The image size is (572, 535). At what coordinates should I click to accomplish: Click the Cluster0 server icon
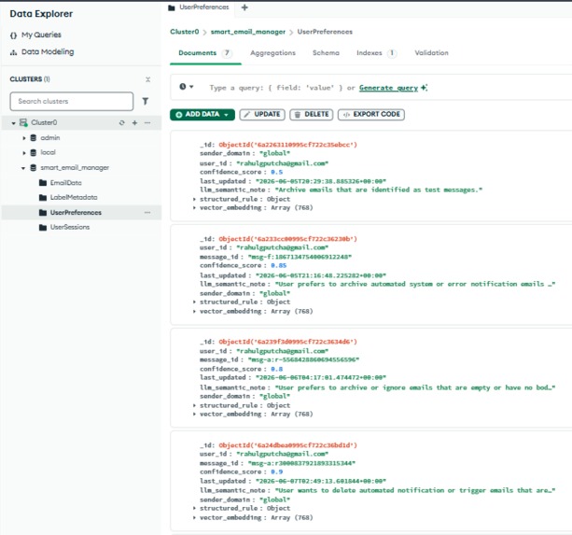click(x=23, y=122)
